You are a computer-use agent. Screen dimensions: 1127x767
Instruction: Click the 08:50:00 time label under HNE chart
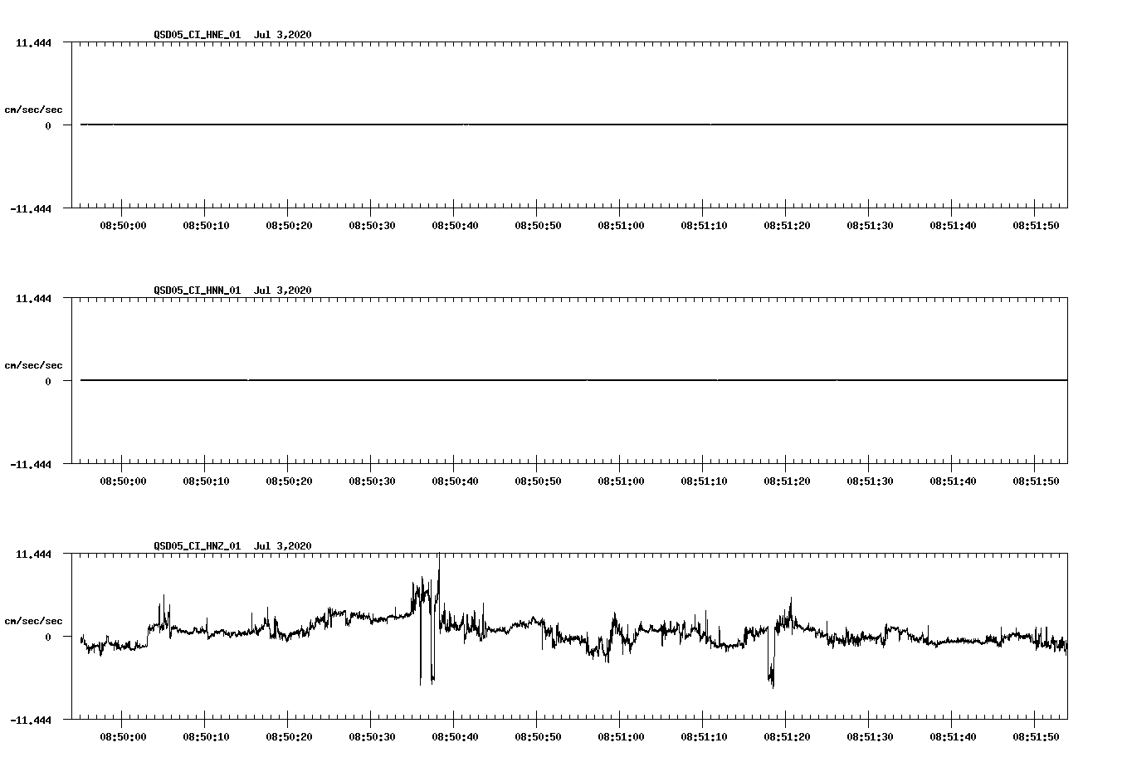pyautogui.click(x=123, y=226)
